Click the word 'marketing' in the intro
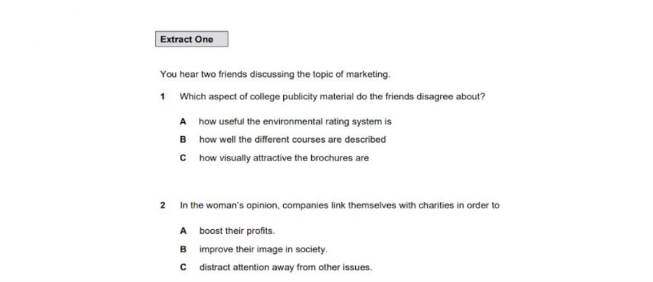 click(x=368, y=75)
